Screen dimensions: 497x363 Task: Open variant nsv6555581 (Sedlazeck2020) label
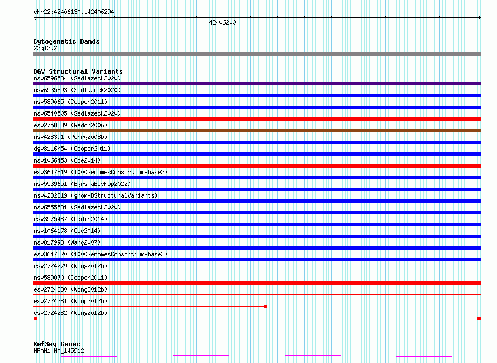pyautogui.click(x=77, y=207)
